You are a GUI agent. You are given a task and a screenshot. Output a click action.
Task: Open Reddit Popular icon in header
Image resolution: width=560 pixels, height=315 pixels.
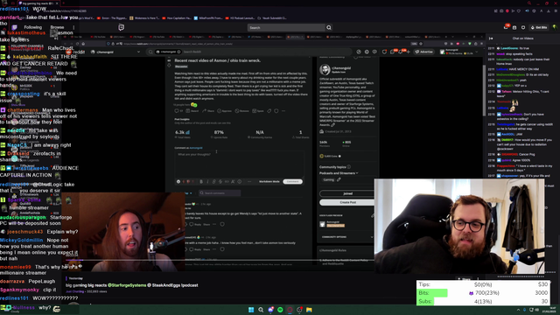(359, 52)
